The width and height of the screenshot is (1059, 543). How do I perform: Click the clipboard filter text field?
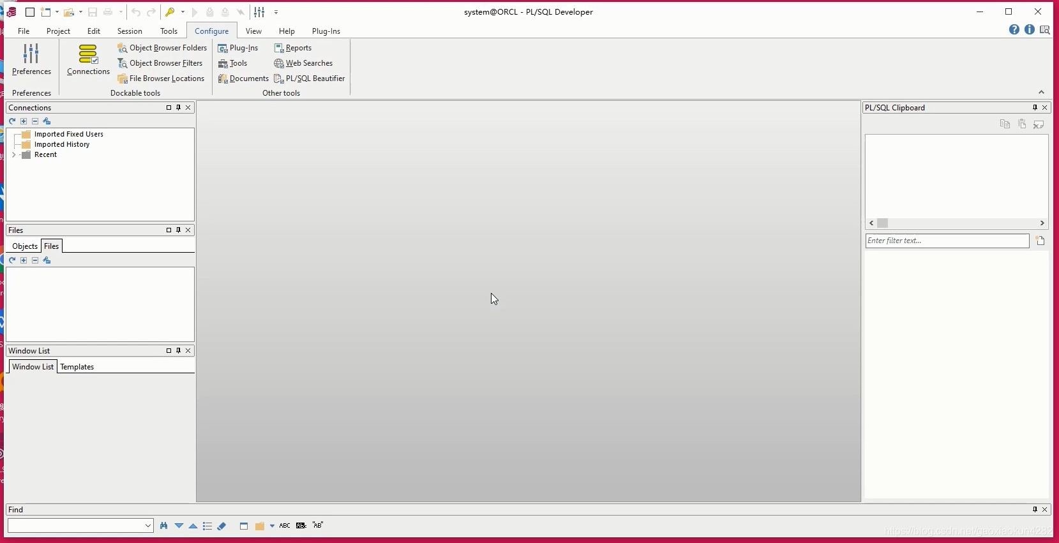tap(947, 241)
